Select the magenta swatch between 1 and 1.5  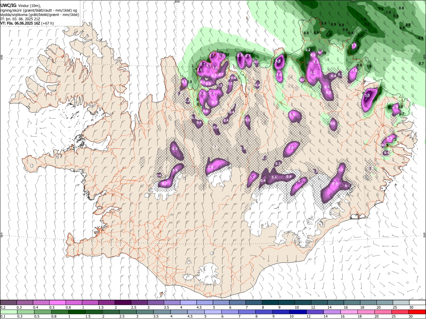tap(90, 303)
